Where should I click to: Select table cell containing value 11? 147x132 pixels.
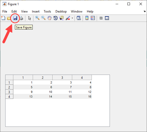(62, 92)
